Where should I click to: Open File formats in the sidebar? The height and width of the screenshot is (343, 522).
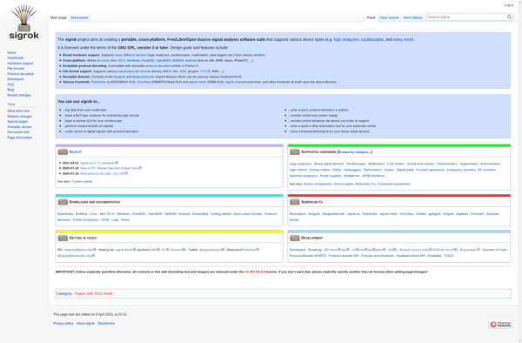pyautogui.click(x=16, y=69)
